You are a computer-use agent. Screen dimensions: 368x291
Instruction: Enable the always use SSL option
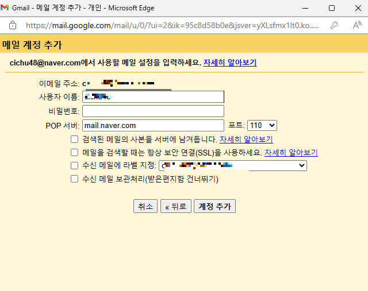74,152
